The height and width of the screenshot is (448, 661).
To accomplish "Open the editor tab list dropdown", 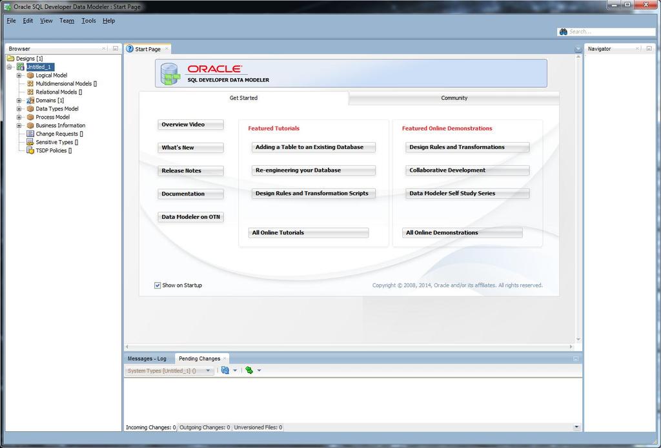I will point(578,50).
